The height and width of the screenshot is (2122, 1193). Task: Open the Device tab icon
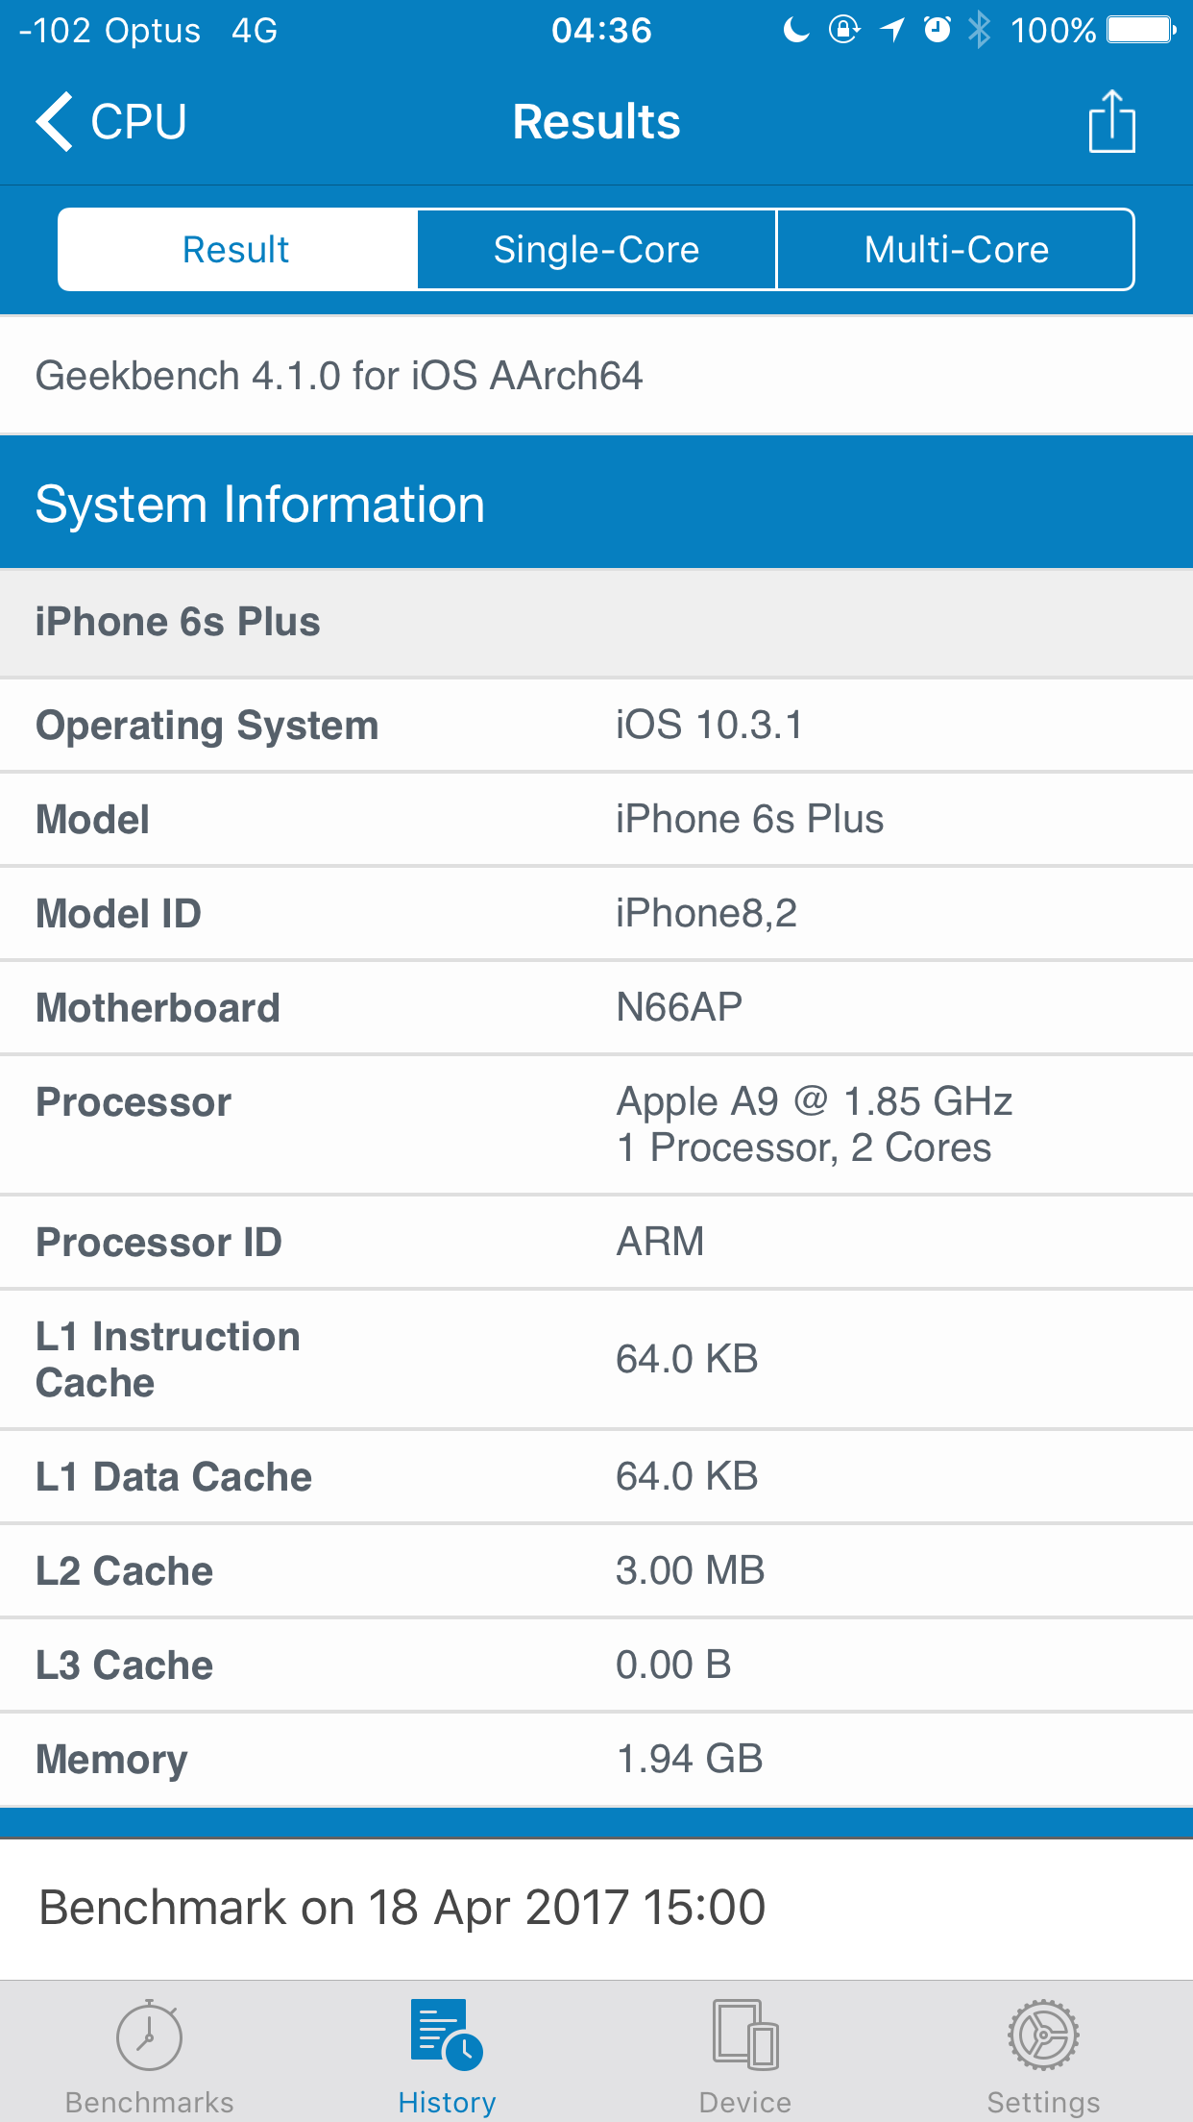pyautogui.click(x=745, y=2036)
